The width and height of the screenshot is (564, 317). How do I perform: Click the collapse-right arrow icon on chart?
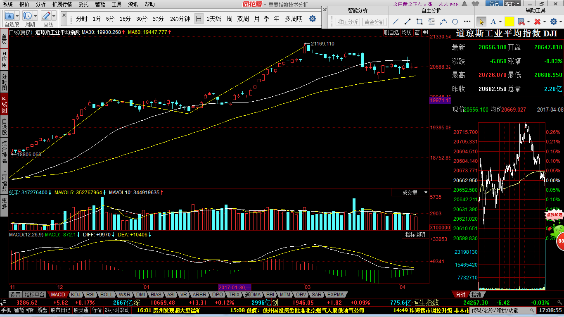[424, 32]
